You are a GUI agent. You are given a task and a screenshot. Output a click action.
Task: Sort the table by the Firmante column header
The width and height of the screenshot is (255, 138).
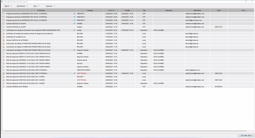click(90, 10)
